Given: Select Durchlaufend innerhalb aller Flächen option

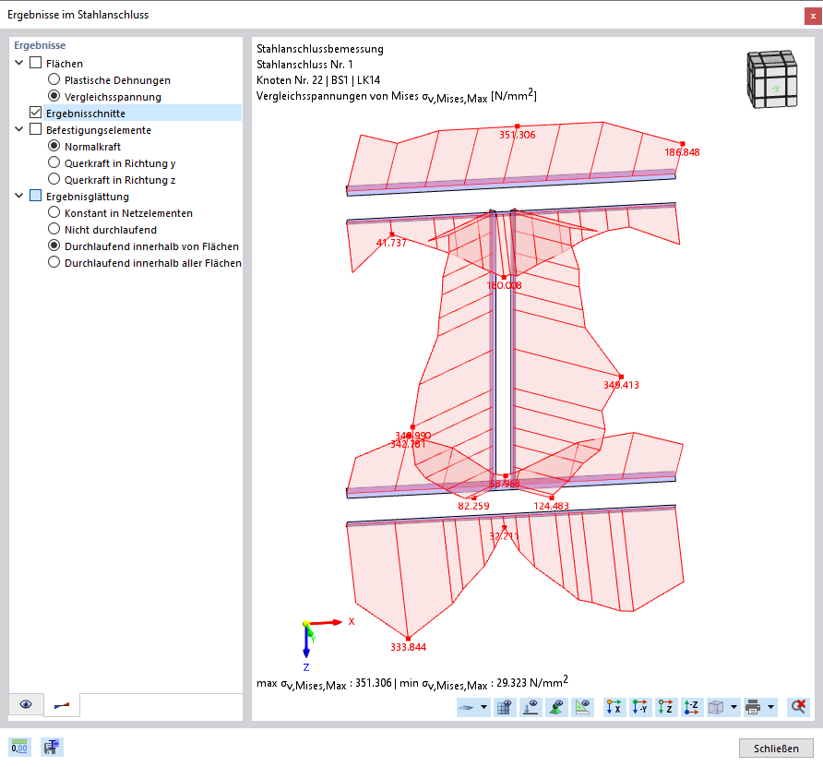Looking at the screenshot, I should coord(54,262).
